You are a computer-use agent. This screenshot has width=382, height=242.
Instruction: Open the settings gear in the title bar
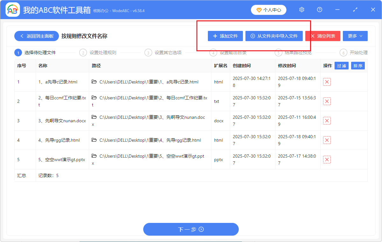point(301,10)
